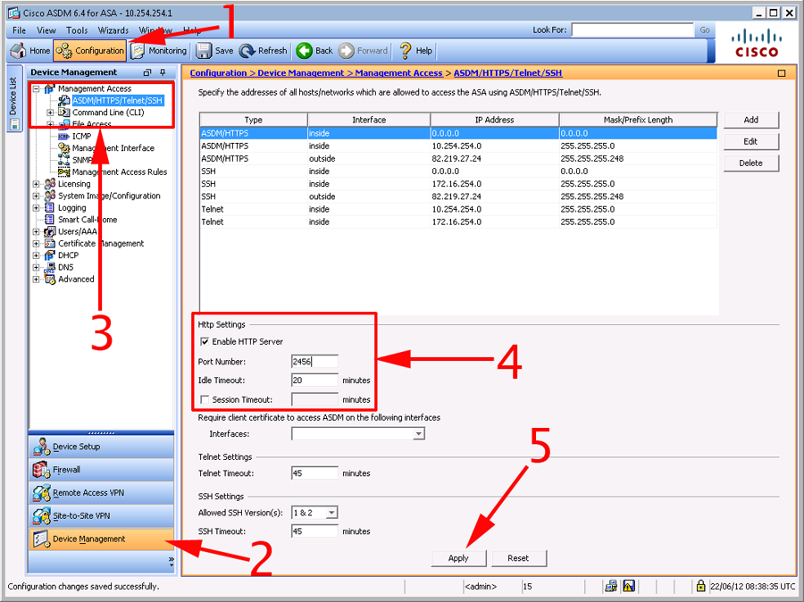The width and height of the screenshot is (804, 602).
Task: Click the lock icon in status bar
Action: click(700, 586)
